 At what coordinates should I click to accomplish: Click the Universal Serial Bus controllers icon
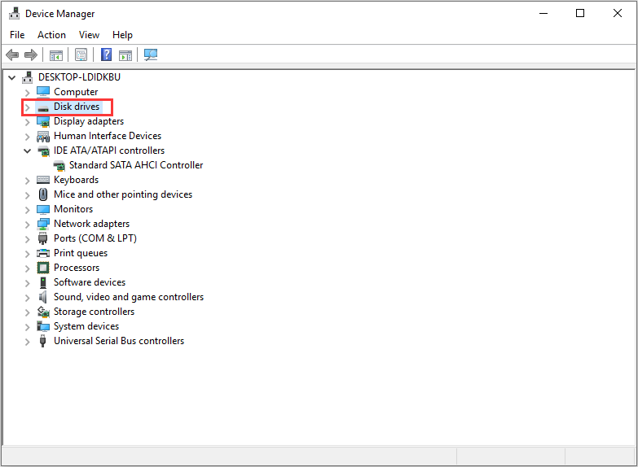42,341
